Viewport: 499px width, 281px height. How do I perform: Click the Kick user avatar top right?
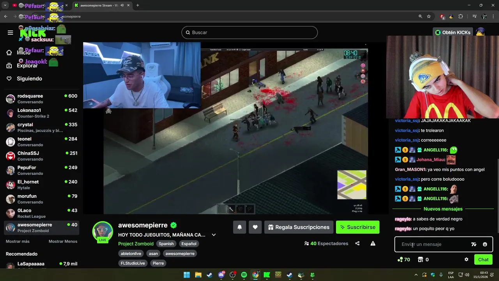click(480, 32)
